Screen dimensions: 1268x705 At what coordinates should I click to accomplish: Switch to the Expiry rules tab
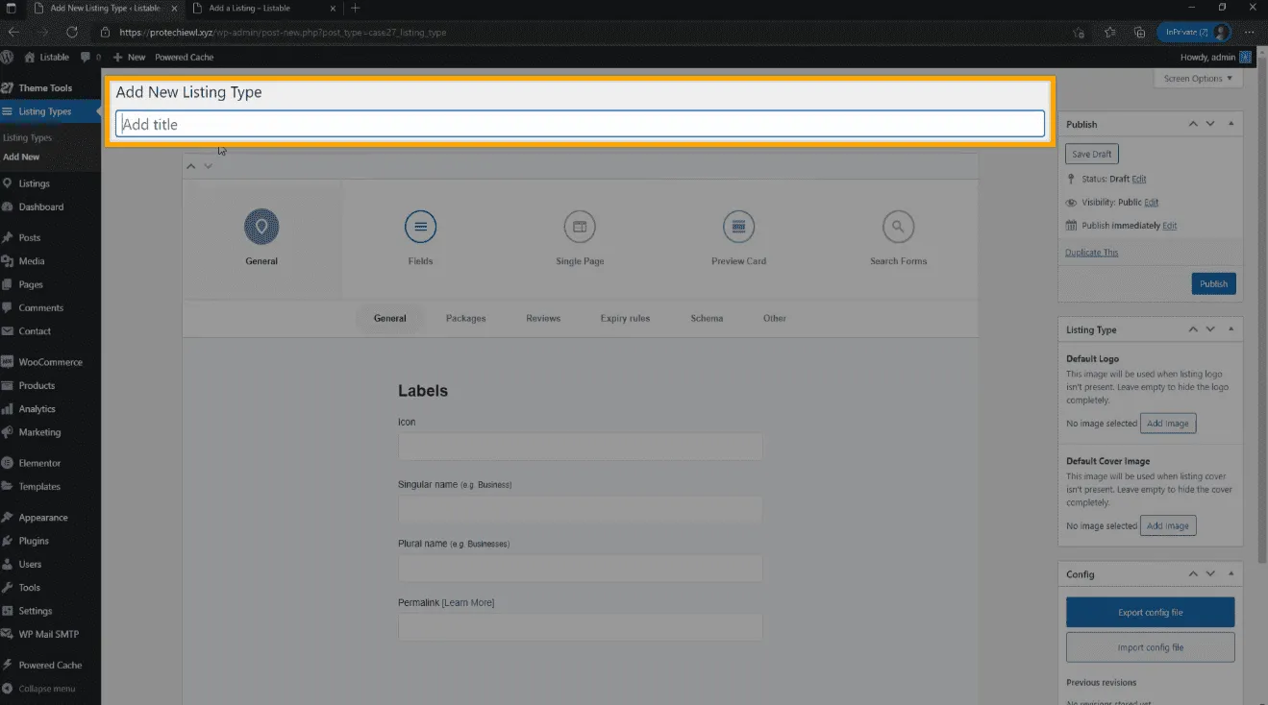point(625,319)
